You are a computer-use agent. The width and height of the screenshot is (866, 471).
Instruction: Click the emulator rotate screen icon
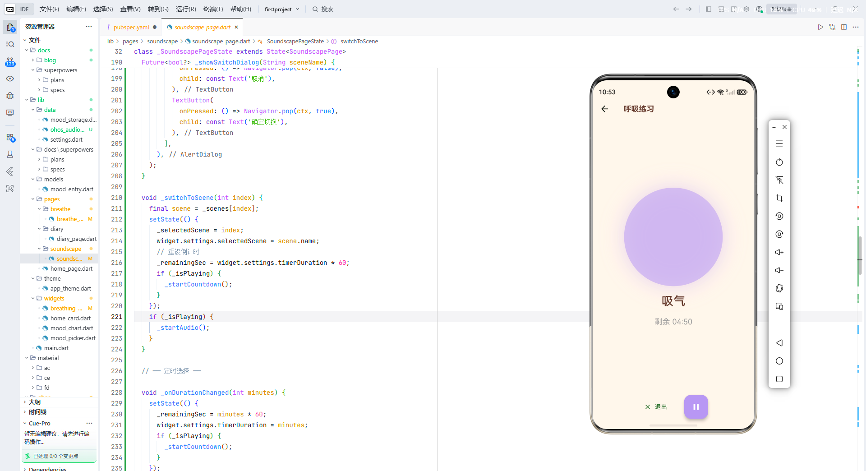779,288
